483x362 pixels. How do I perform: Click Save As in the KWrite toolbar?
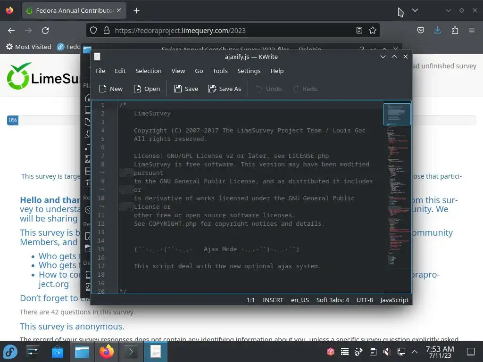(224, 89)
